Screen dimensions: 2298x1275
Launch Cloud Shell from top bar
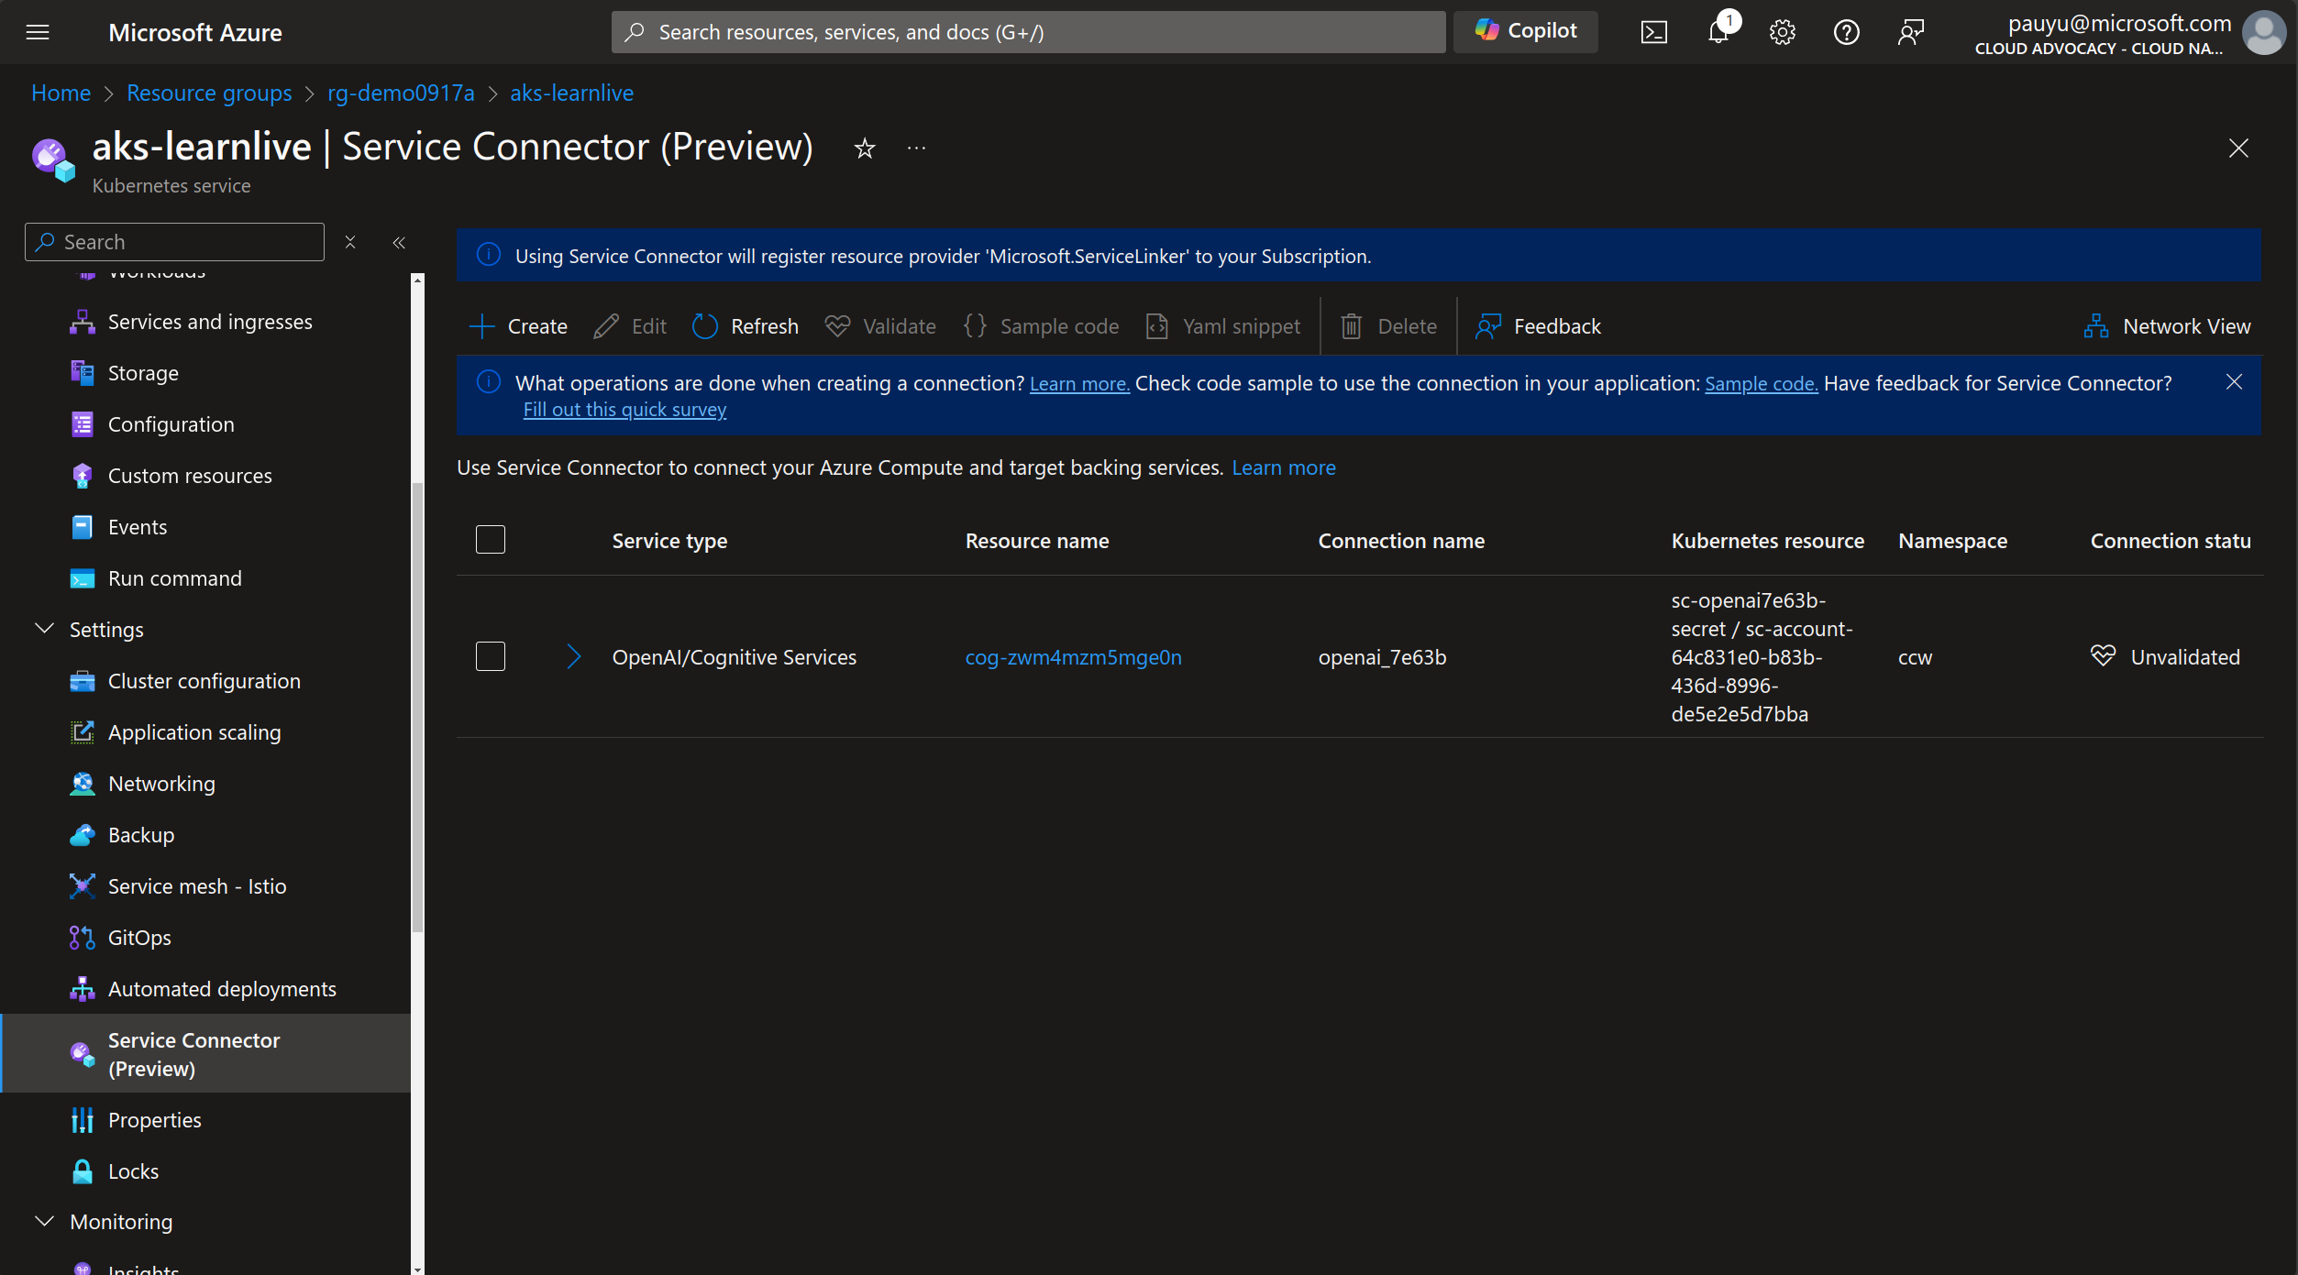click(x=1653, y=32)
